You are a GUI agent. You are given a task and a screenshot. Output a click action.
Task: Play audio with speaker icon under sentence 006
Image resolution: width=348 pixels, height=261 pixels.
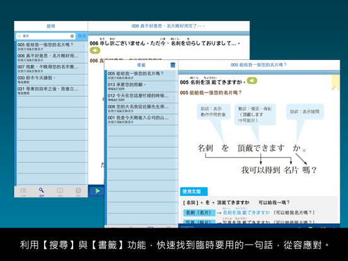[95, 50]
